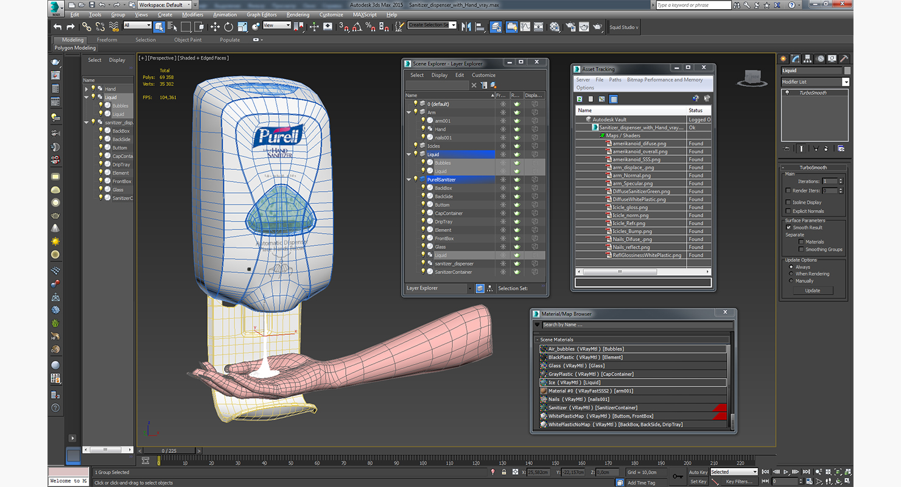Click the Render Production teapot icon
The image size is (901, 487).
pos(598,27)
